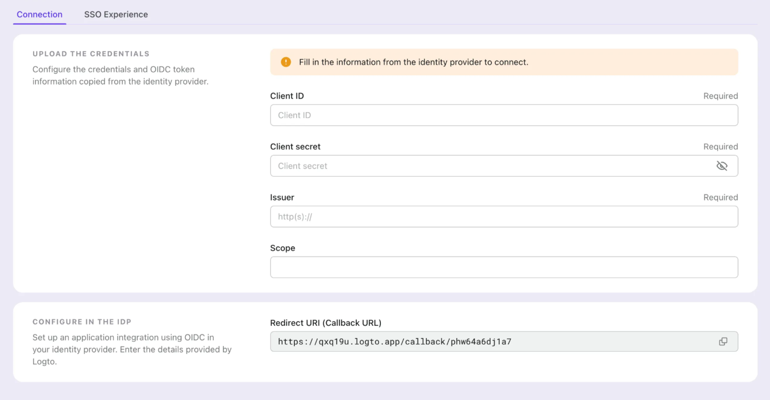Screen dimensions: 770x400
Task: Click the Client ID field label
Action: coord(287,96)
